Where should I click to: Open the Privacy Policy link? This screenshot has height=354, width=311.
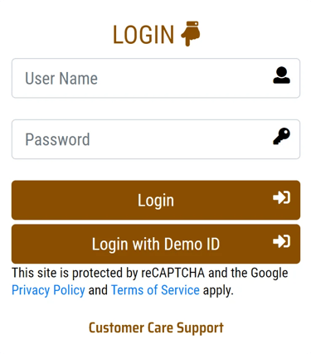(x=48, y=290)
